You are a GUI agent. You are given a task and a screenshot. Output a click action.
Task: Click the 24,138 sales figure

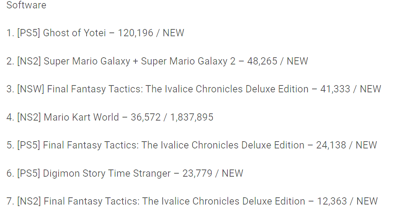click(x=331, y=145)
